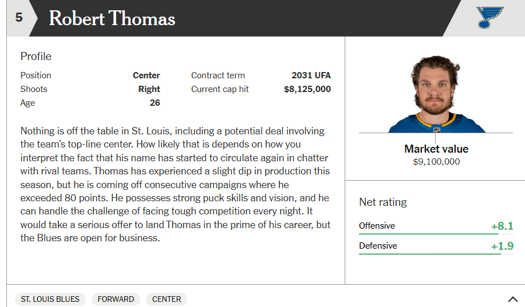
Task: Click the $9,100,000 market value amount
Action: click(x=436, y=162)
